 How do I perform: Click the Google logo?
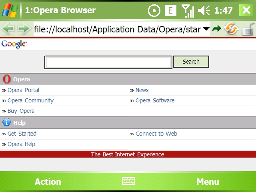(14, 44)
